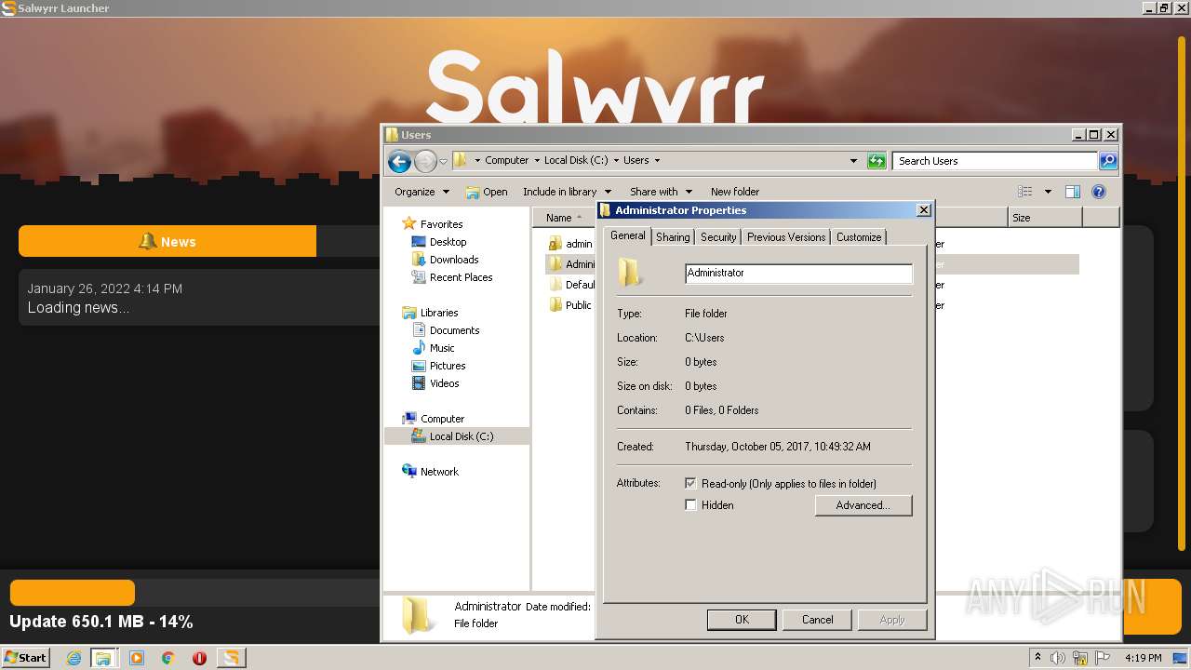Enable the Hidden attribute checkbox

click(x=690, y=505)
